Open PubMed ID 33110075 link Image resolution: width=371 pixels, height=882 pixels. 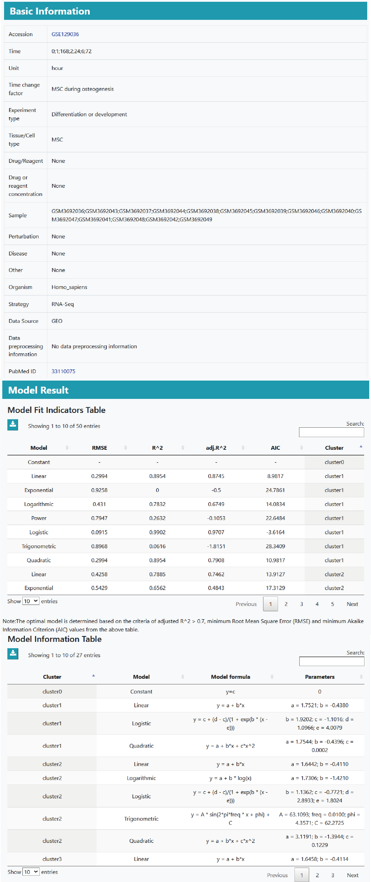[63, 371]
